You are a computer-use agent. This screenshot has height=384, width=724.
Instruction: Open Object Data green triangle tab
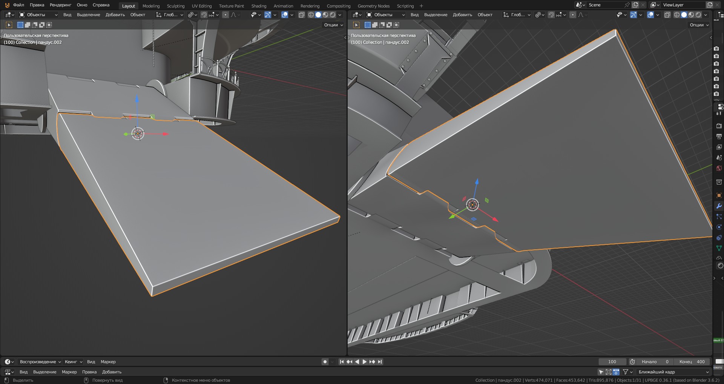719,248
